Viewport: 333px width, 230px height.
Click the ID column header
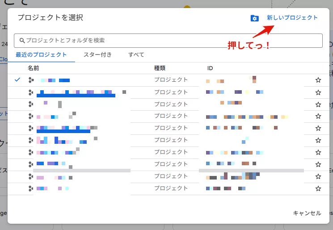pyautogui.click(x=210, y=68)
